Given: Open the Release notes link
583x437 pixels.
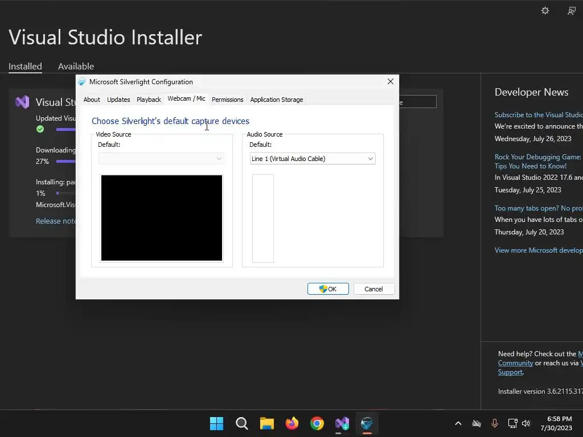Looking at the screenshot, I should click(x=56, y=221).
